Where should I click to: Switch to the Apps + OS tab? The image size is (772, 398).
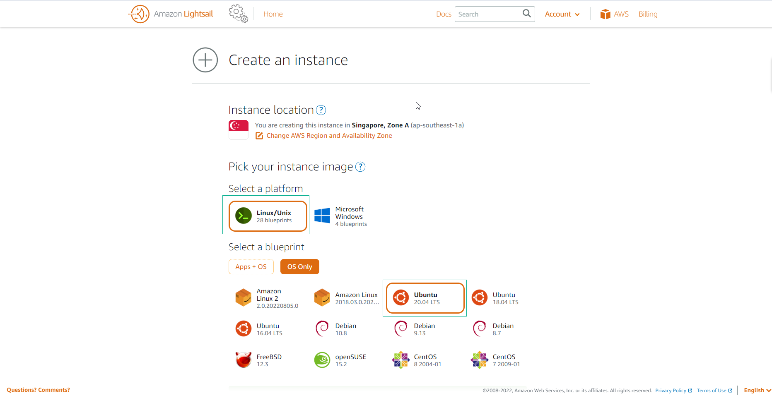tap(251, 267)
